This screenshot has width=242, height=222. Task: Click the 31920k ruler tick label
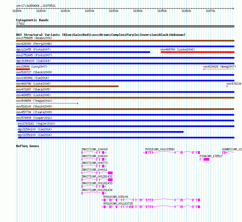[x=89, y=11]
